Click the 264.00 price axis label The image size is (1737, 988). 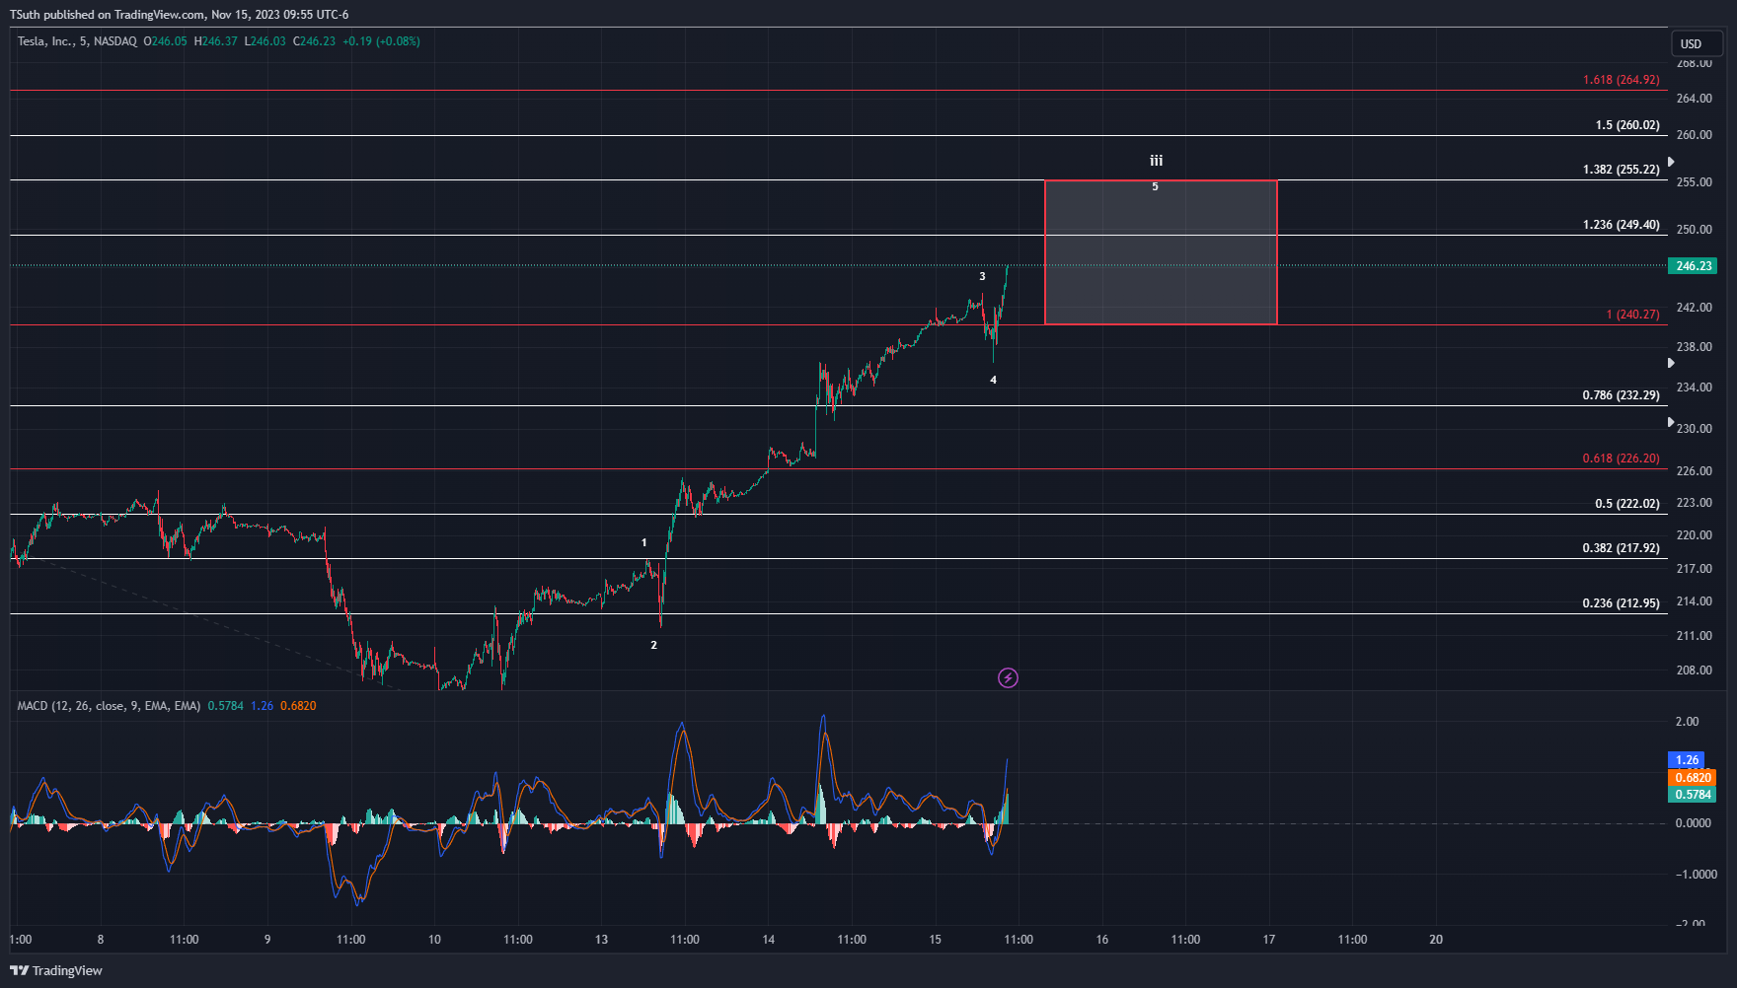click(x=1695, y=99)
